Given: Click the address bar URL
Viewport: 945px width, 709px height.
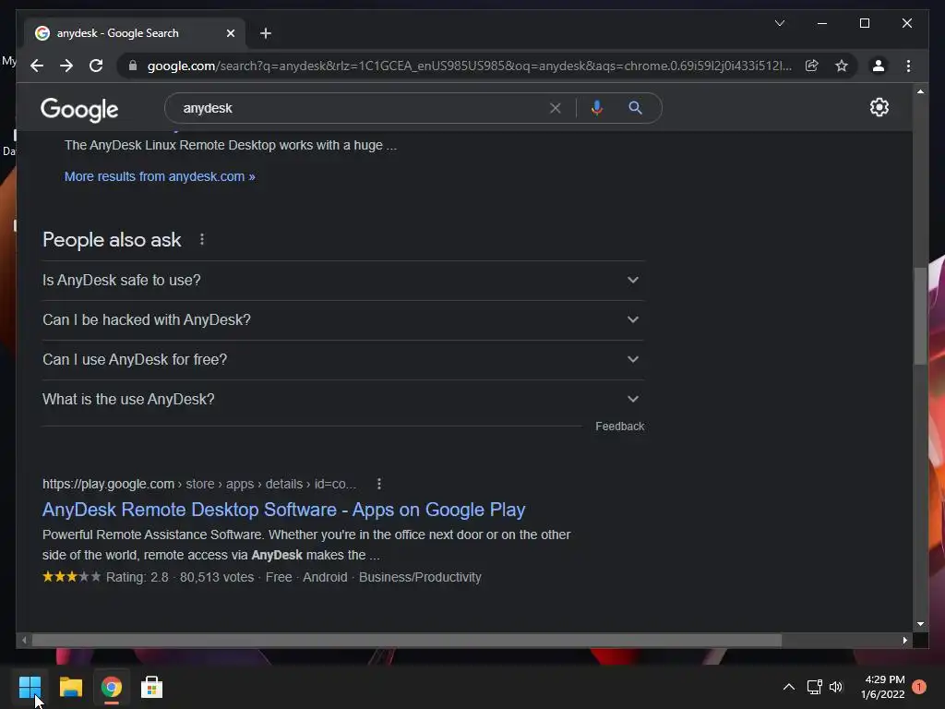Looking at the screenshot, I should click(470, 66).
